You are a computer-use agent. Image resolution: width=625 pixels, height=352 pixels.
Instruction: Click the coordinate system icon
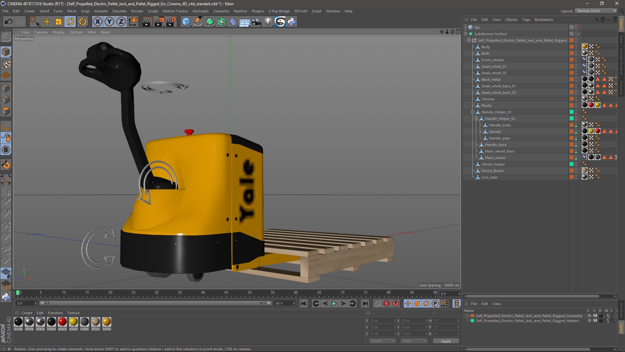click(133, 22)
